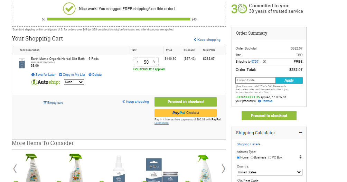Click the Save for Later clock icon
This screenshot has height=182, width=347.
point(33,75)
